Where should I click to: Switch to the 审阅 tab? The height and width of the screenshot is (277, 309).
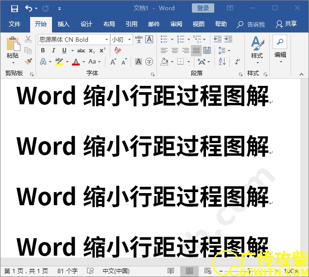pyautogui.click(x=176, y=24)
